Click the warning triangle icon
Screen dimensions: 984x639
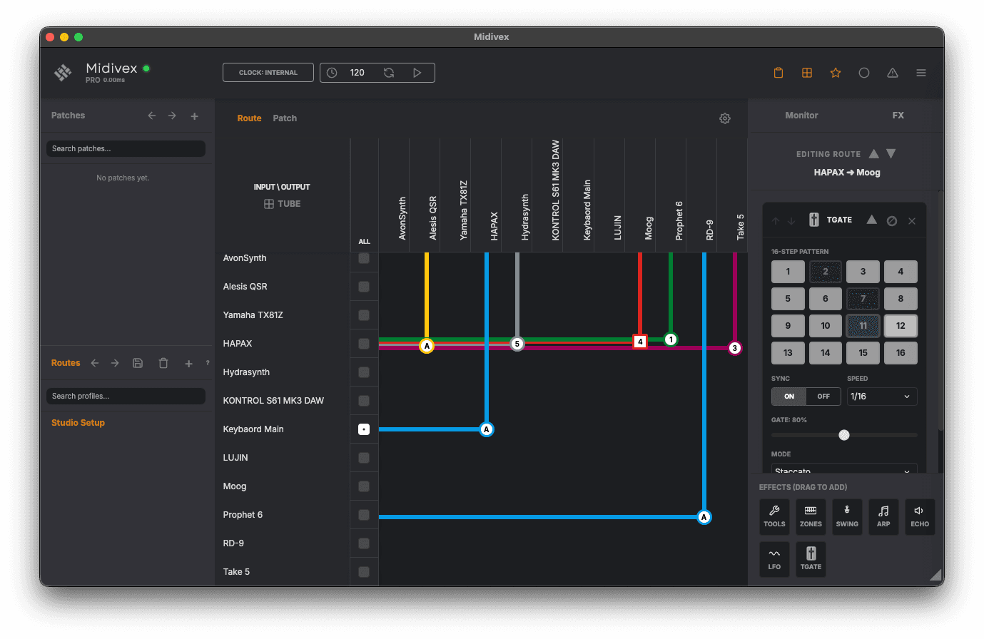tap(893, 72)
